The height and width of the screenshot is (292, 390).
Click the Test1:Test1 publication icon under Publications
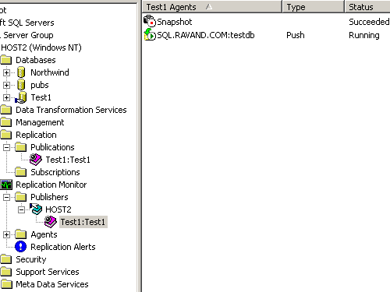pos(36,160)
